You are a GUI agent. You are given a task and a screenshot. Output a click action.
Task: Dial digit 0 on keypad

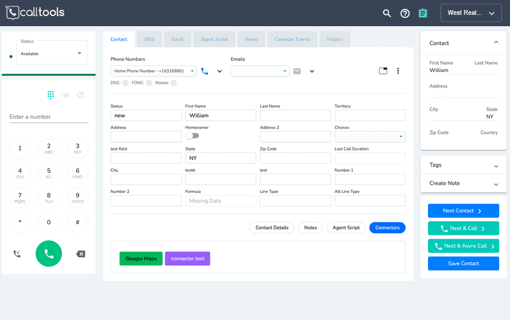pos(49,222)
